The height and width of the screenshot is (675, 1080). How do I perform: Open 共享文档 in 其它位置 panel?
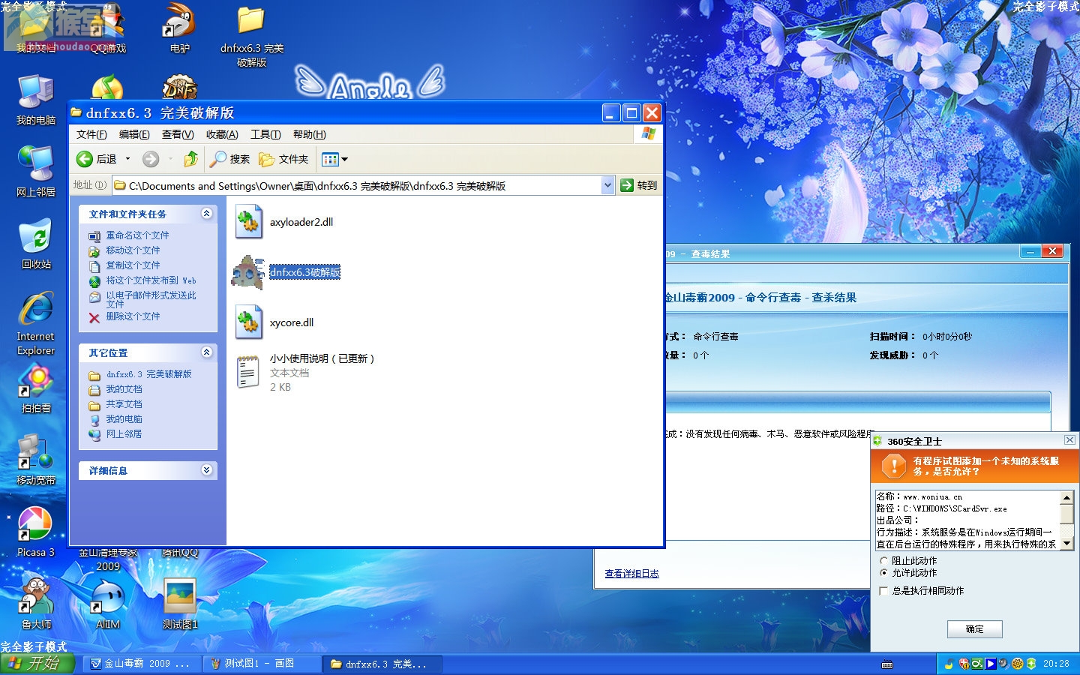click(124, 404)
